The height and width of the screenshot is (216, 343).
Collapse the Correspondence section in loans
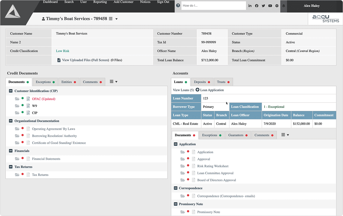pos(175,188)
